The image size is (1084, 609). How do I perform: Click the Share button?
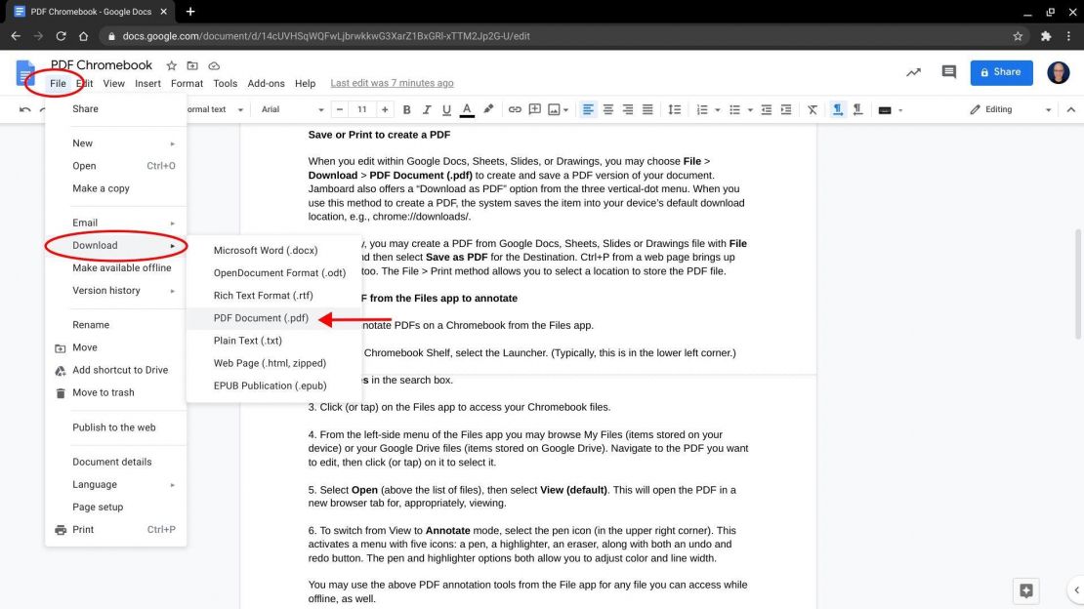[x=1000, y=72]
